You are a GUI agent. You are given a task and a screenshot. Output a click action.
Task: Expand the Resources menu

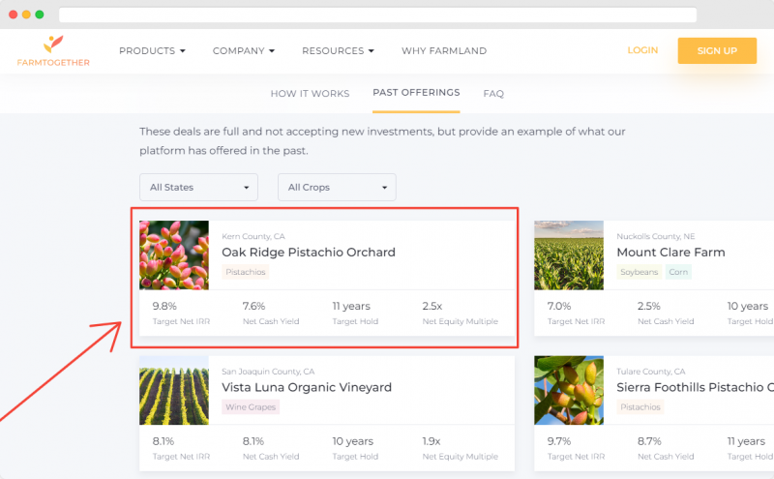[x=338, y=51]
